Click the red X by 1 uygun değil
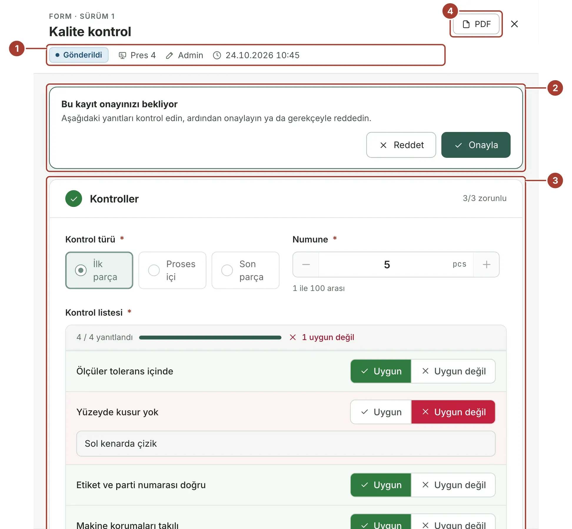Viewport: 572px width, 529px height. click(293, 337)
